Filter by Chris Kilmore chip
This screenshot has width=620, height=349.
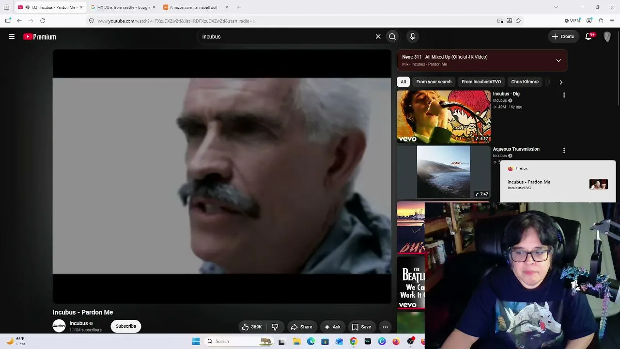(525, 82)
